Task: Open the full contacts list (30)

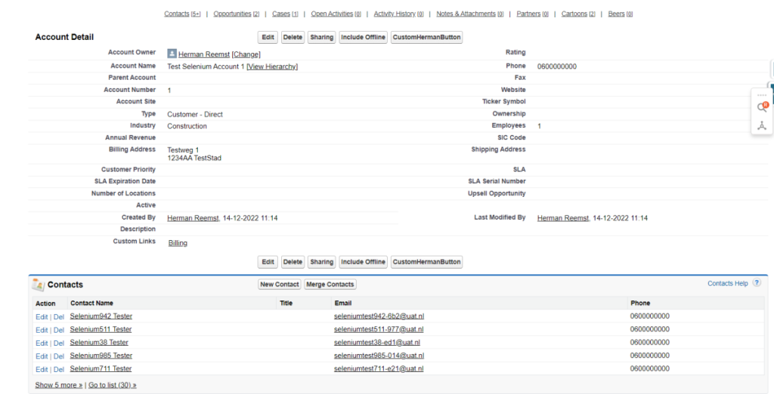Action: pyautogui.click(x=112, y=385)
